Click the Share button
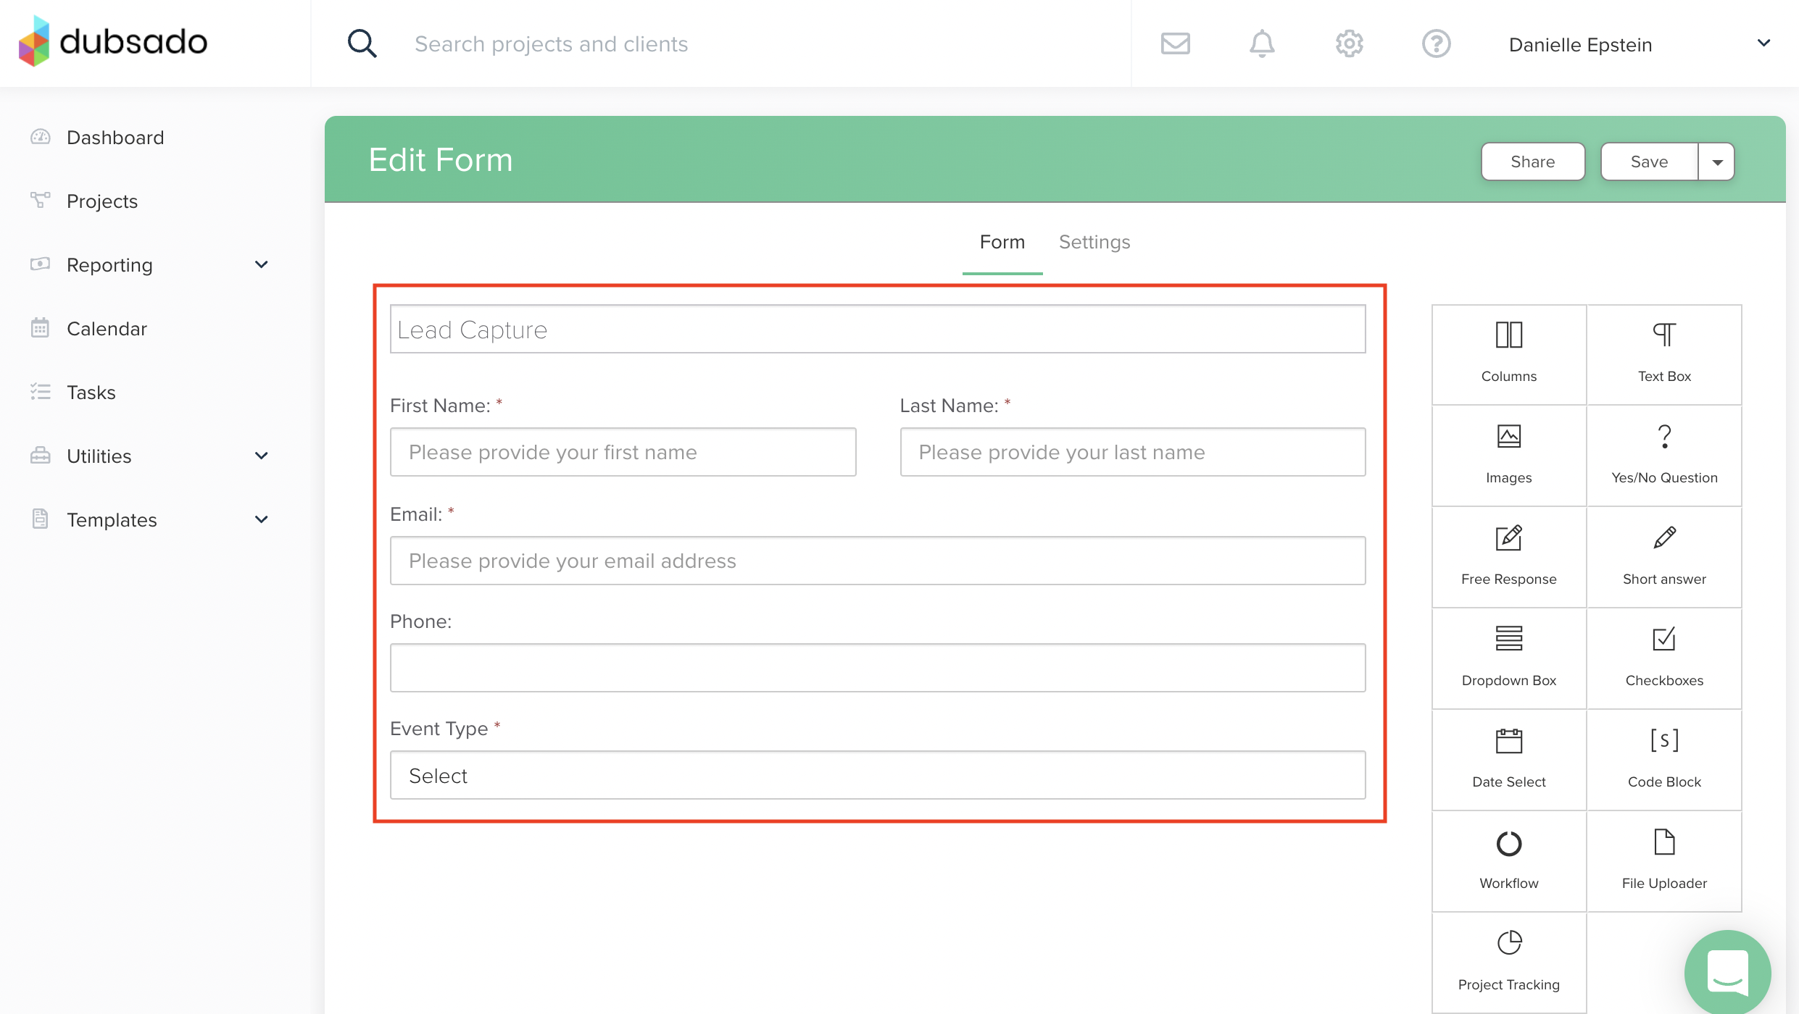 pos(1532,162)
